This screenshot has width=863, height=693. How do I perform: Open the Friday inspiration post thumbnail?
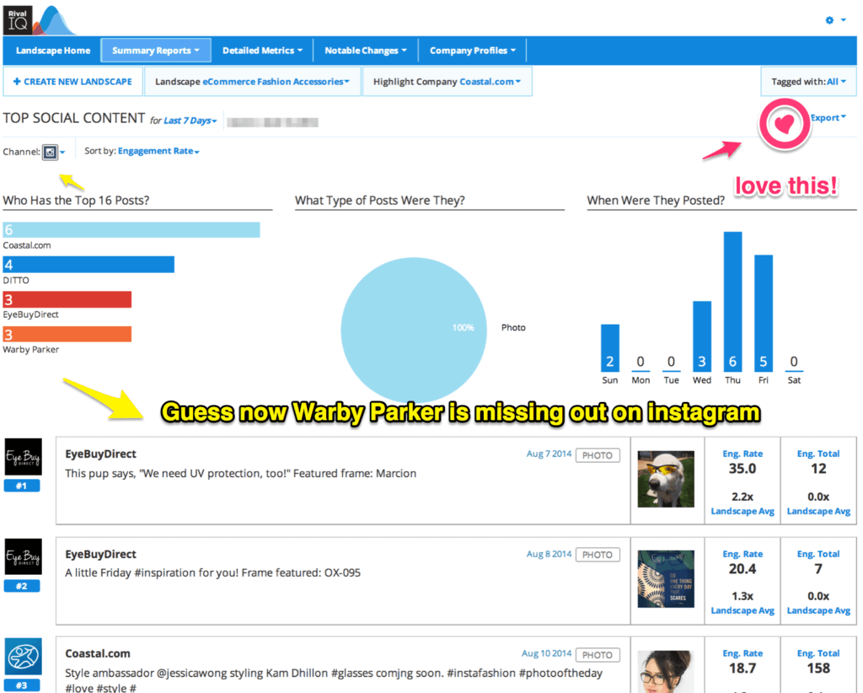(x=666, y=578)
